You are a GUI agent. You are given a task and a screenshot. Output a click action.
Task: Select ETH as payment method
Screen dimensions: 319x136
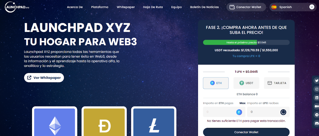[x=216, y=83]
